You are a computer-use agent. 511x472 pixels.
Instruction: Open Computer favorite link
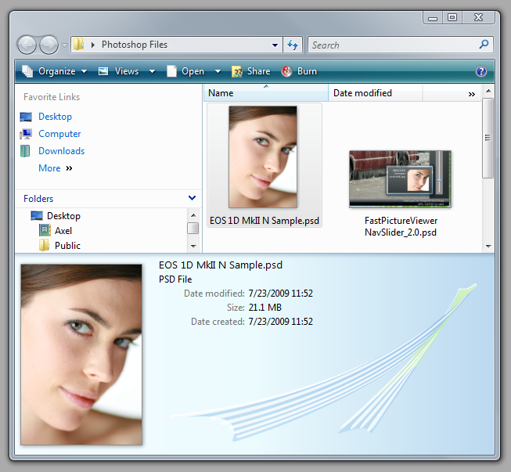pyautogui.click(x=59, y=134)
